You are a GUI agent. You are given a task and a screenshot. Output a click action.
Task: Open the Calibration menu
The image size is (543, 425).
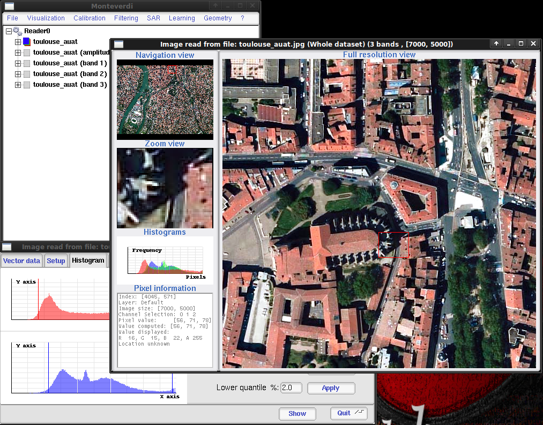(x=90, y=18)
